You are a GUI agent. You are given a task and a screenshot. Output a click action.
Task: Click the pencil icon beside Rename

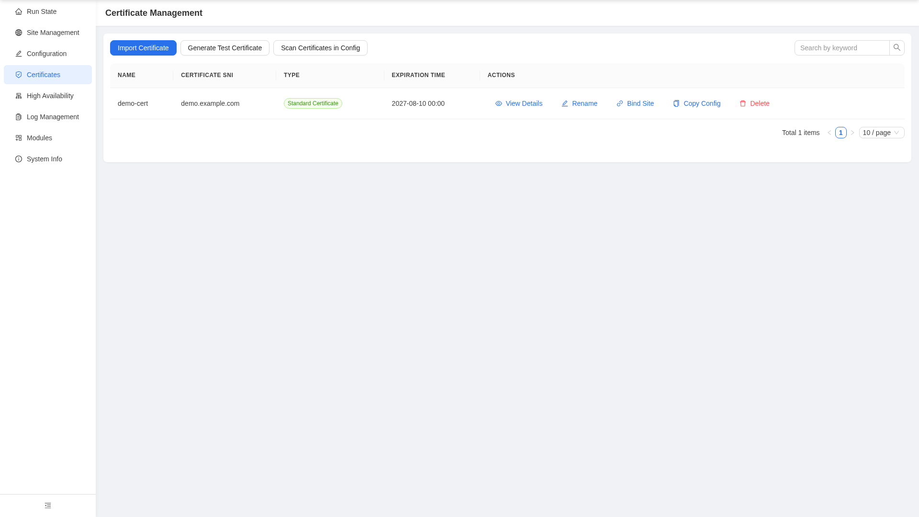pos(565,103)
